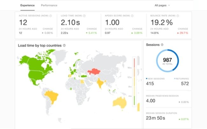Expand the All pages dropdown
207x129 pixels.
click(162, 5)
